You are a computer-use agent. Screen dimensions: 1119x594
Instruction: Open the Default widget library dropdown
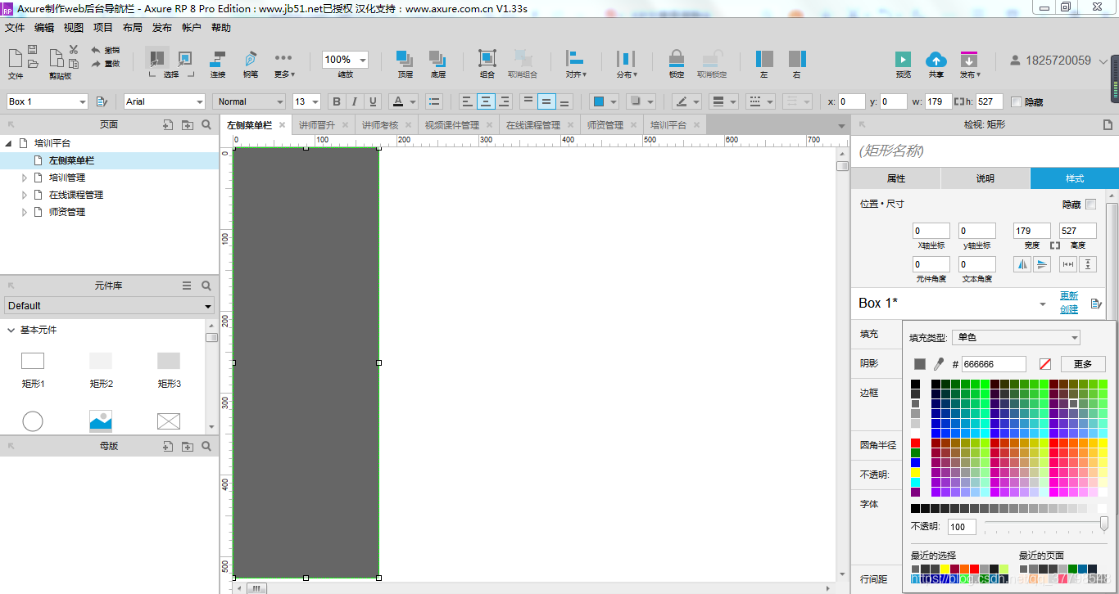tap(109, 306)
